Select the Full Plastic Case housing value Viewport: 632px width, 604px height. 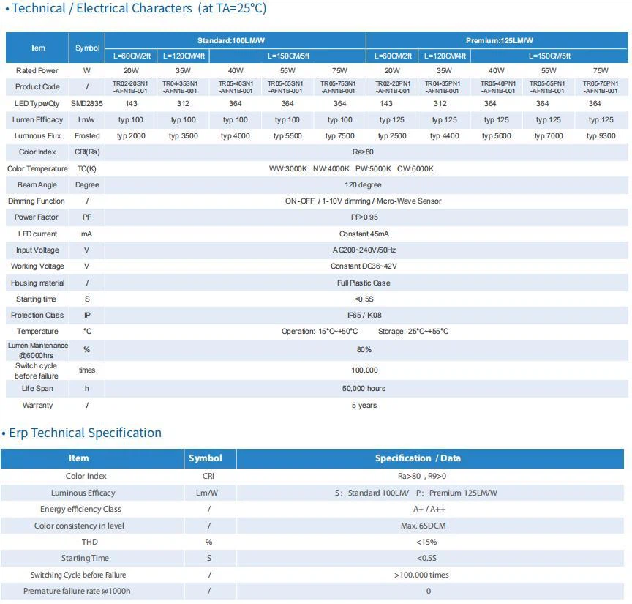pos(364,283)
